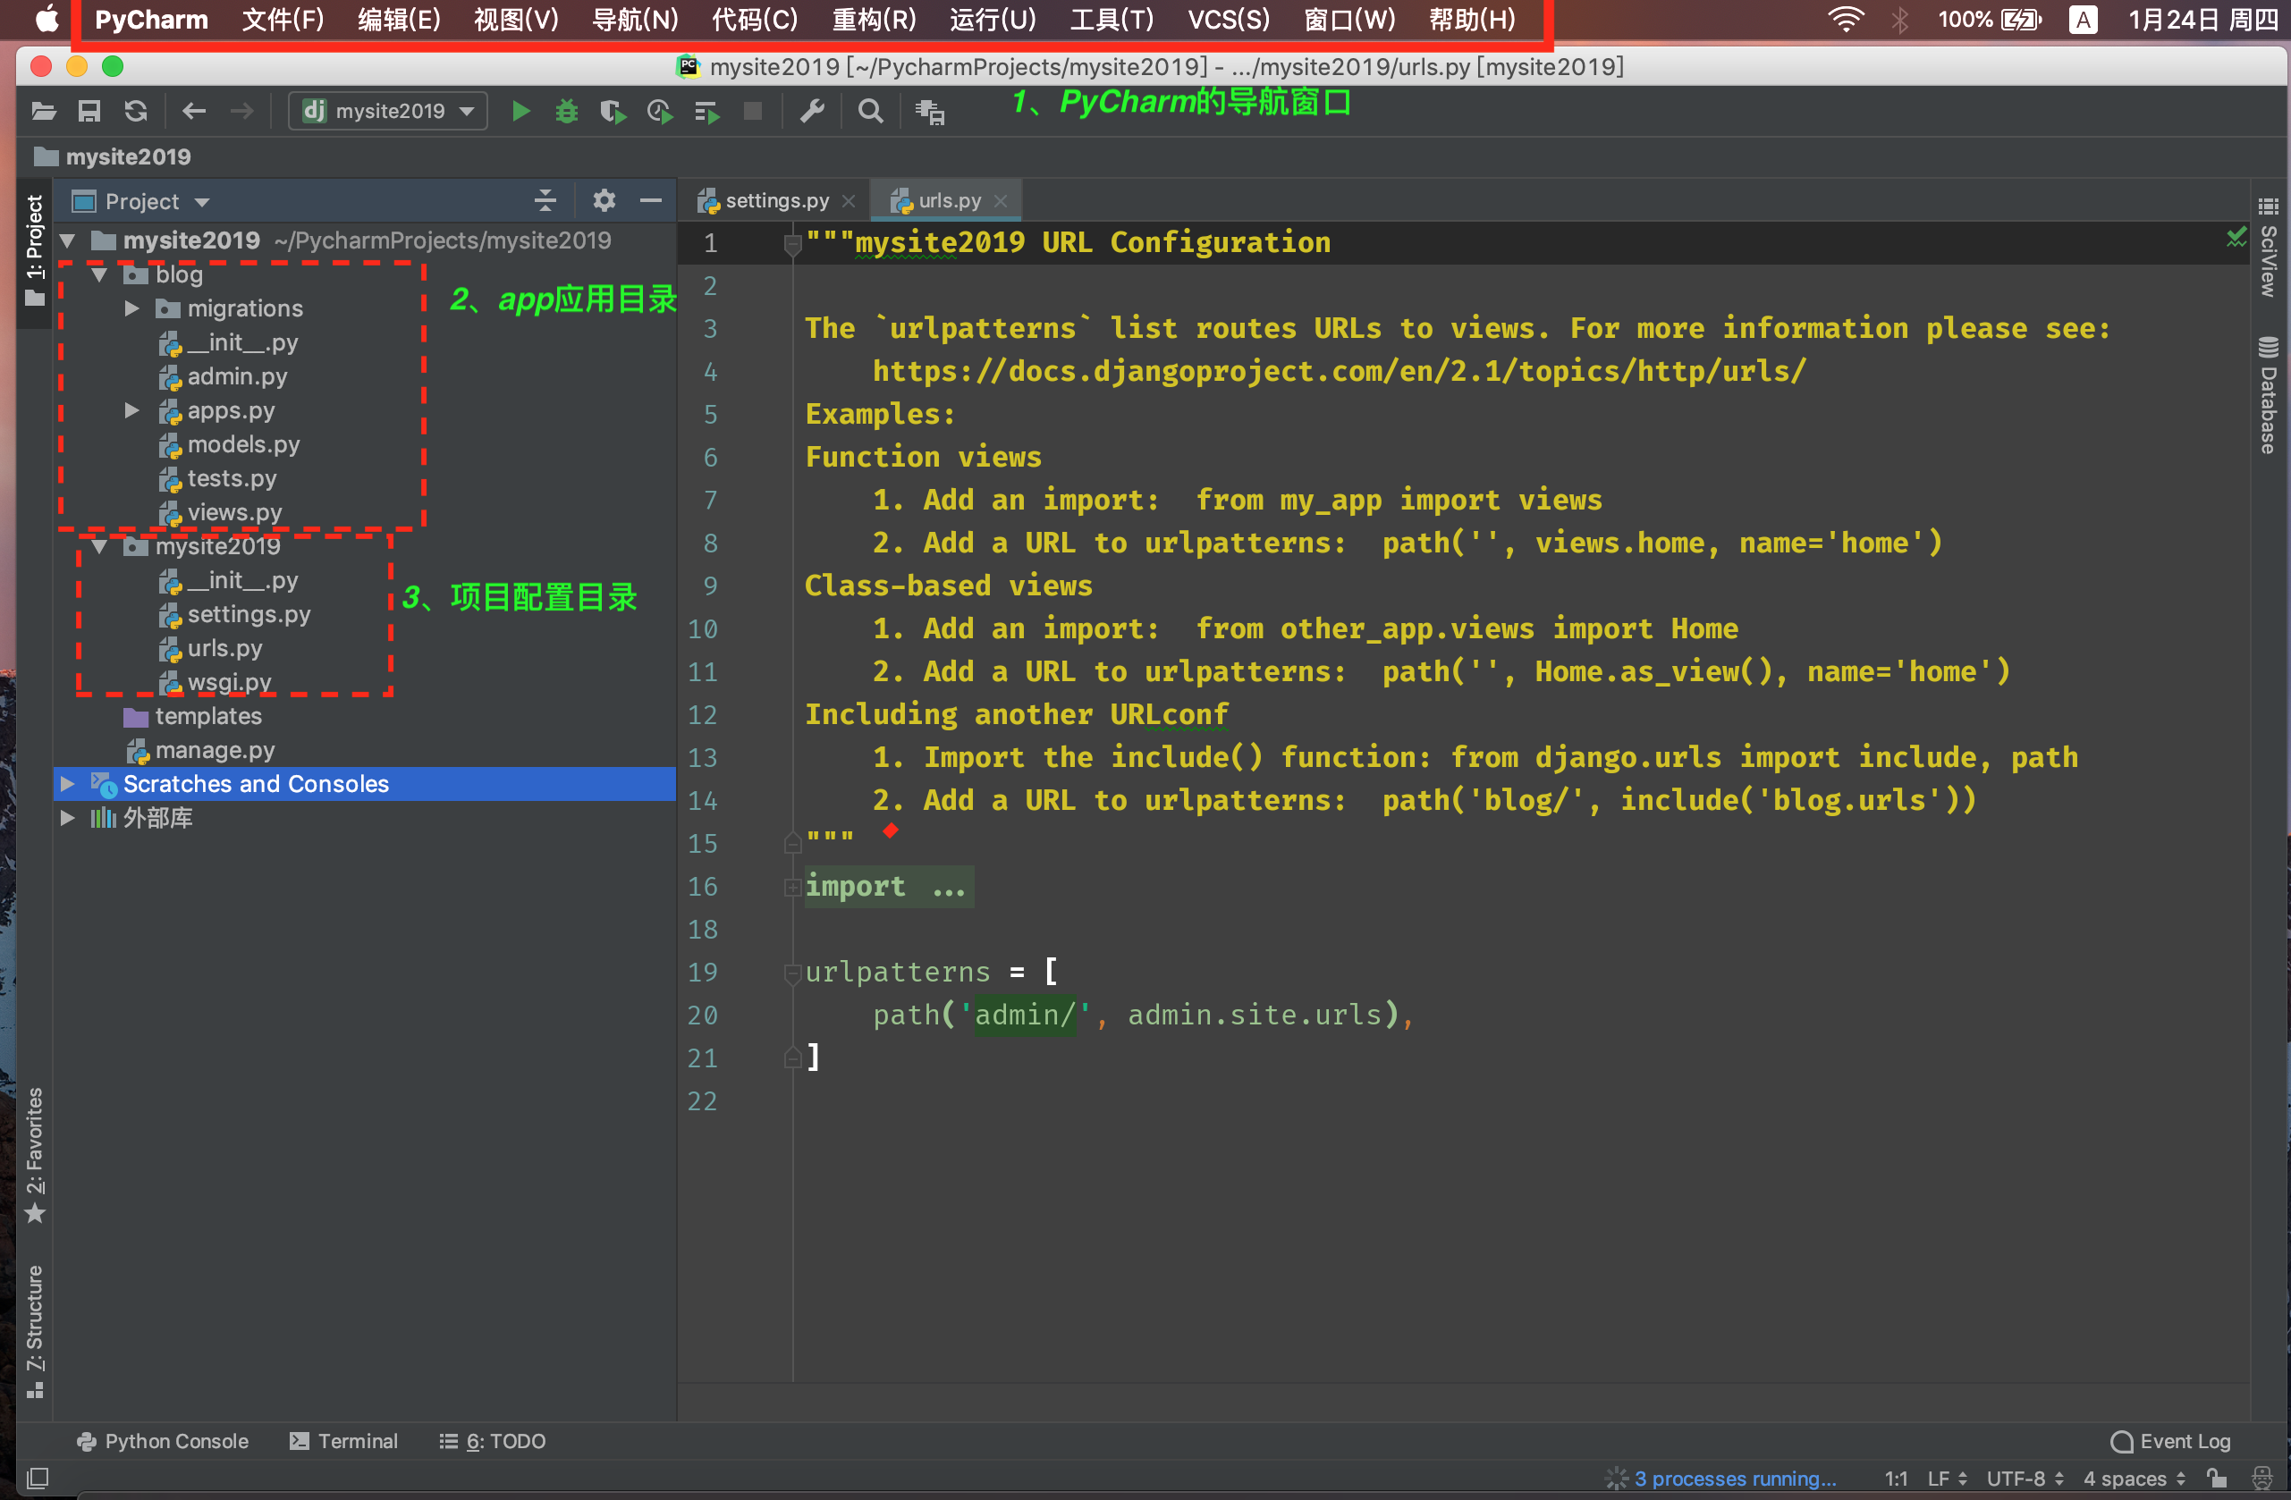Expand the migrations folder
Screen dimensions: 2291x1500
[131, 309]
